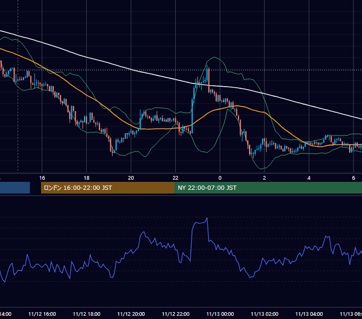Click the tall cyan candle after 22:00
Image resolution: width=362 pixels, height=319 pixels.
192,116
